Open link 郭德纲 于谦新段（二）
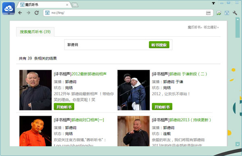The width and height of the screenshot is (242, 156). coord(188,74)
